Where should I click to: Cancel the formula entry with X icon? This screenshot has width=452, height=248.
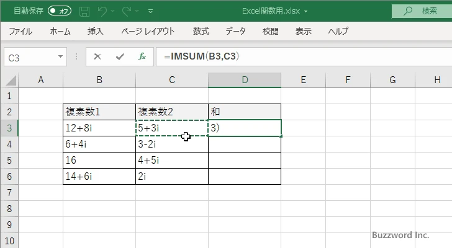pyautogui.click(x=97, y=56)
